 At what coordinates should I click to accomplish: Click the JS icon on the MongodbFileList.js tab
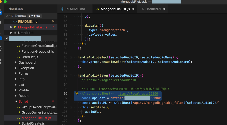click(97, 9)
